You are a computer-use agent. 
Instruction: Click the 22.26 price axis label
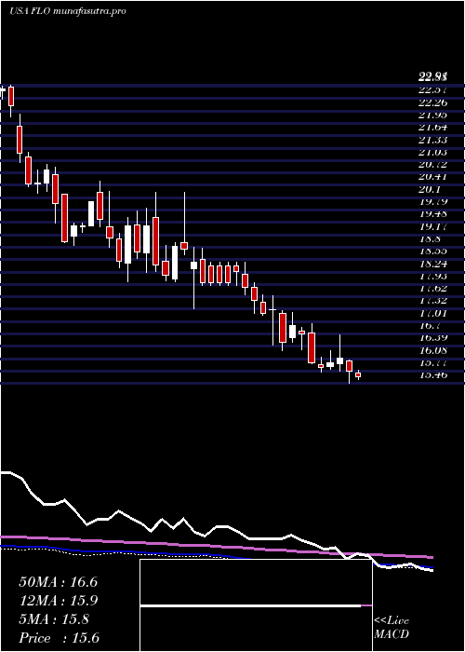click(433, 102)
